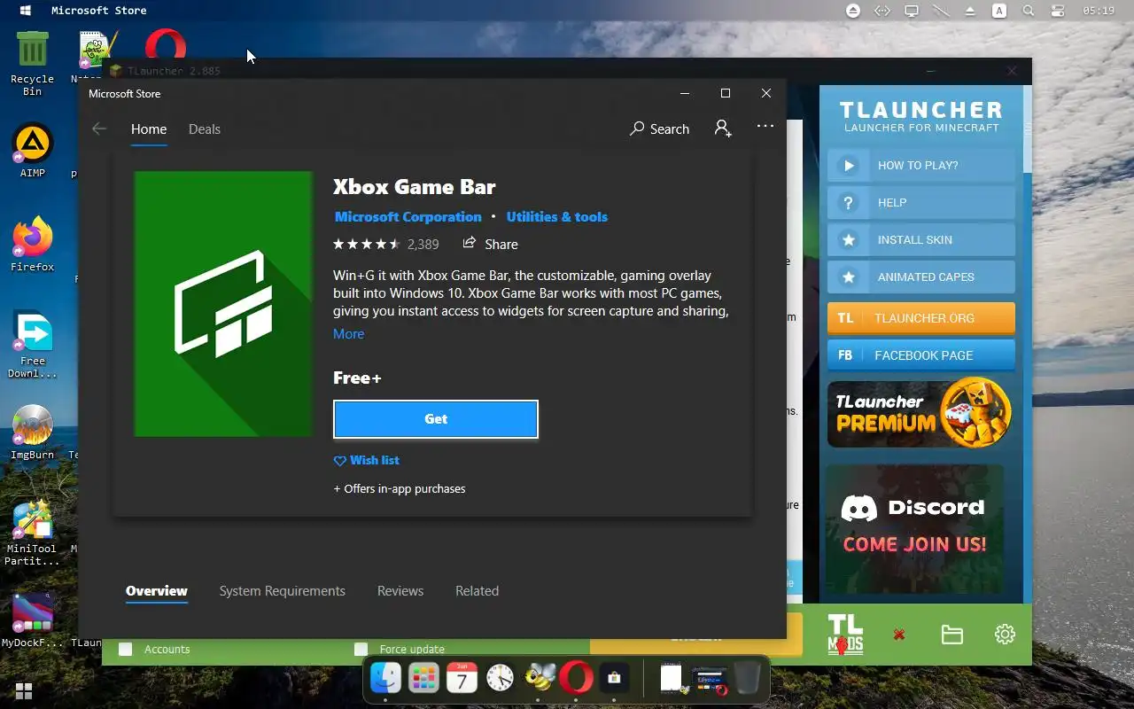Toggle the Force update checkbox
This screenshot has width=1134, height=709.
(361, 649)
